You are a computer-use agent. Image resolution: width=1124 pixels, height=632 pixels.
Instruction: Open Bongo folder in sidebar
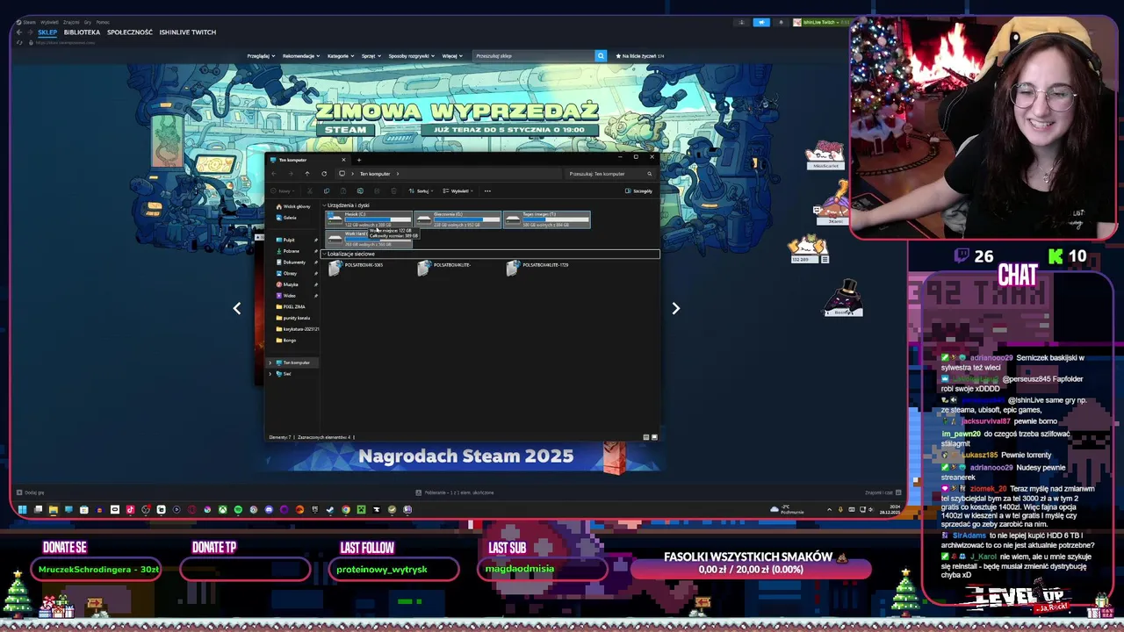tap(286, 340)
